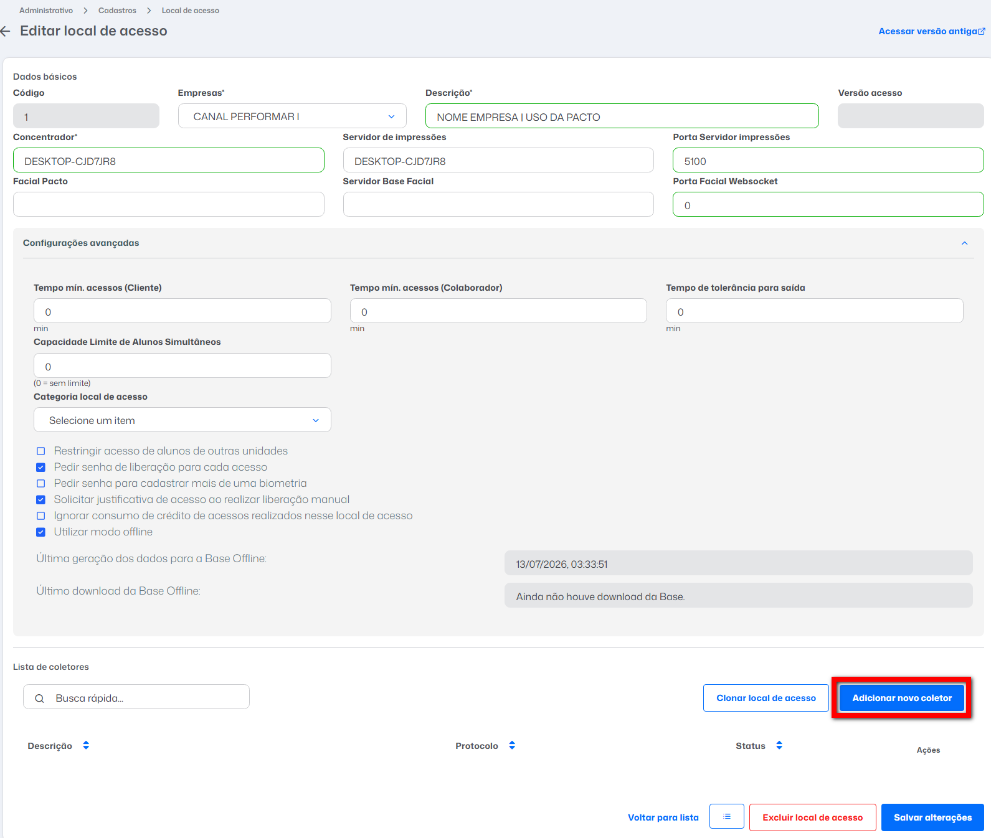Click the magnifier icon in Busca rápida
991x838 pixels.
39,699
